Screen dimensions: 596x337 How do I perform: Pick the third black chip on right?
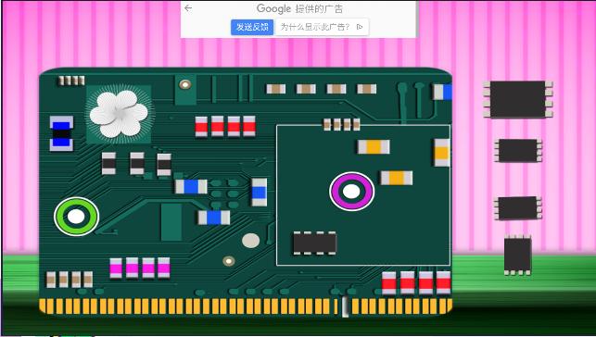tap(518, 208)
